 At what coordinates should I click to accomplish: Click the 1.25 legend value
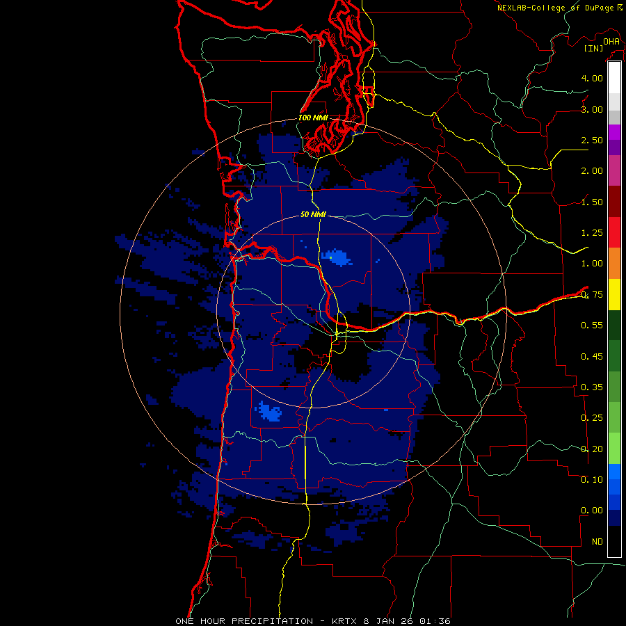(x=592, y=233)
